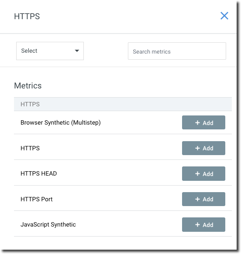Select the HTTPS HEAD row label
Viewport: 241px width, 254px height.
(x=38, y=173)
